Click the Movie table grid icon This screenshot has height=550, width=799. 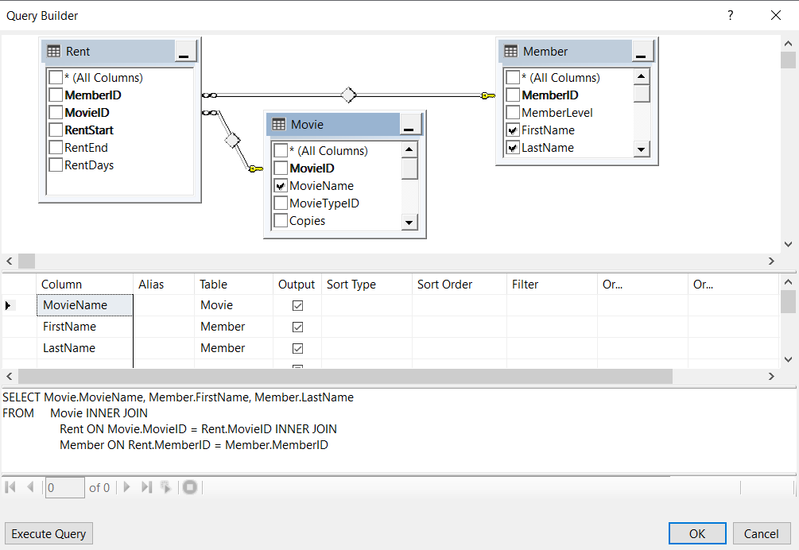pos(279,124)
